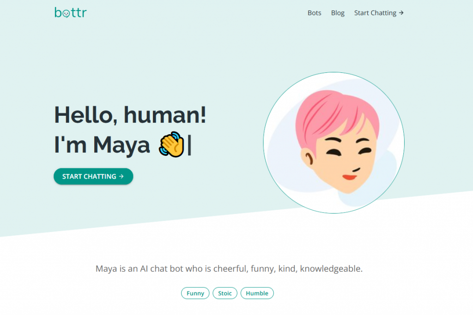Click the waving hand emoji
Viewport: 473px width, 315px height.
(x=171, y=144)
